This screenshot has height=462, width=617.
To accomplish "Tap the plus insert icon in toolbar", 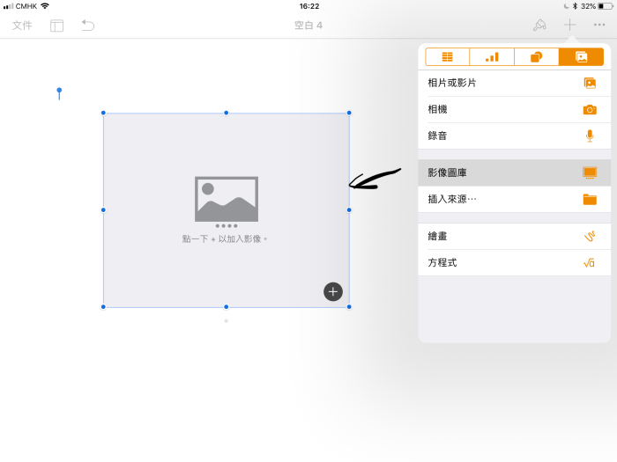I will click(570, 26).
